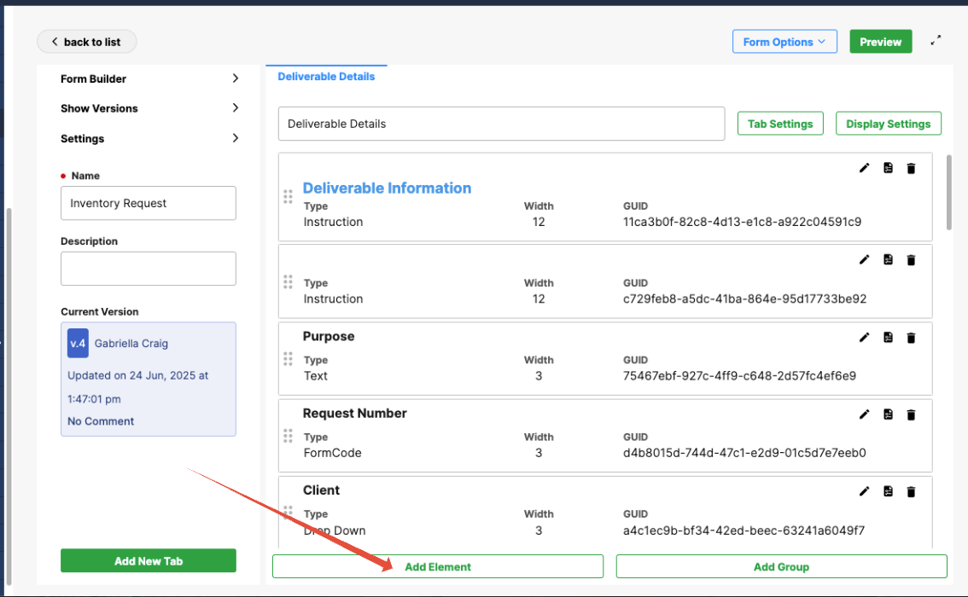Go back to list
The width and height of the screenshot is (968, 597).
86,41
